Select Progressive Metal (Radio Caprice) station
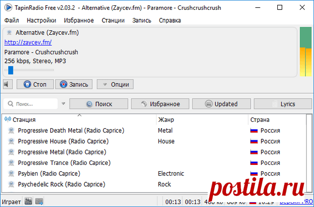The image size is (314, 207). [62, 152]
